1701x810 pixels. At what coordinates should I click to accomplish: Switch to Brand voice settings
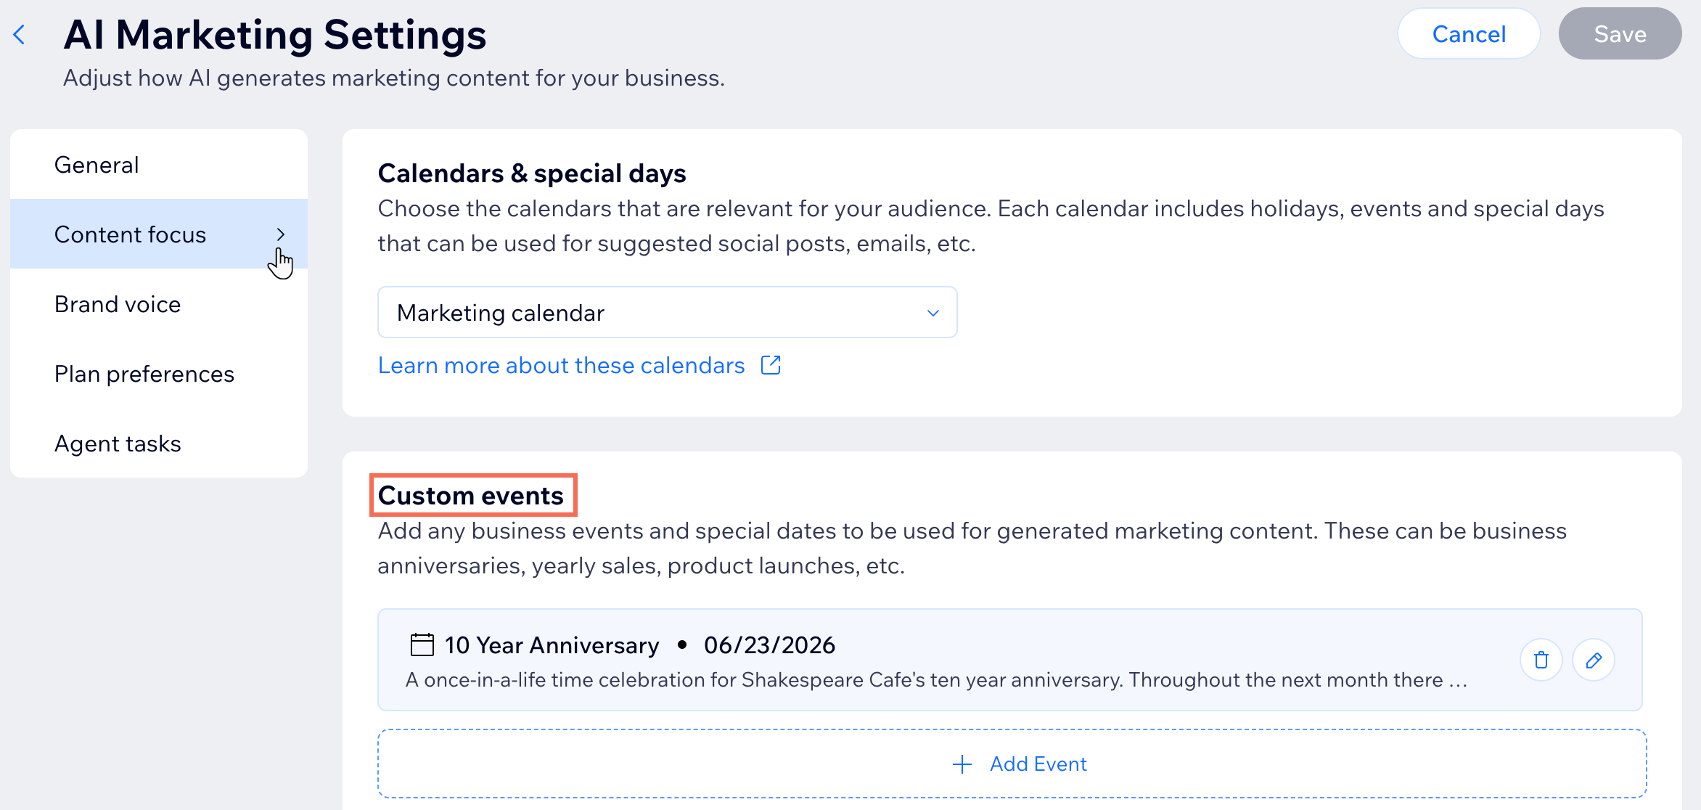[159, 303]
